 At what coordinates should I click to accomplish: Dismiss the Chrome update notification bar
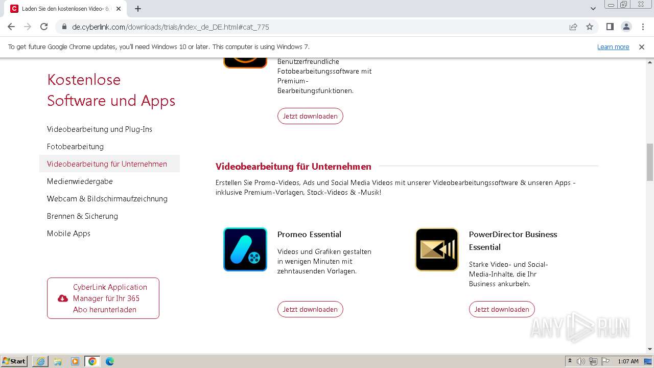click(x=642, y=47)
